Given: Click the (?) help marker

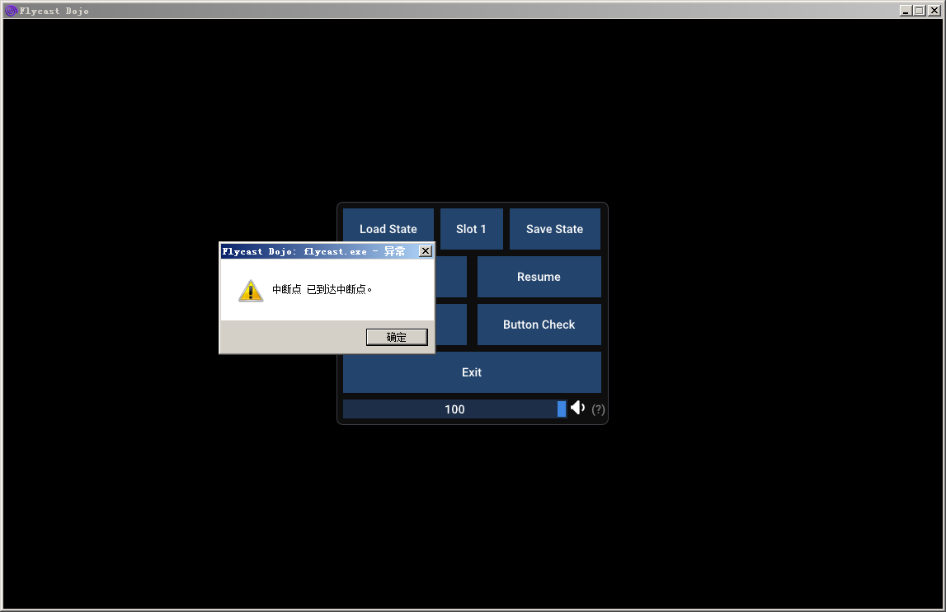Looking at the screenshot, I should pos(598,409).
